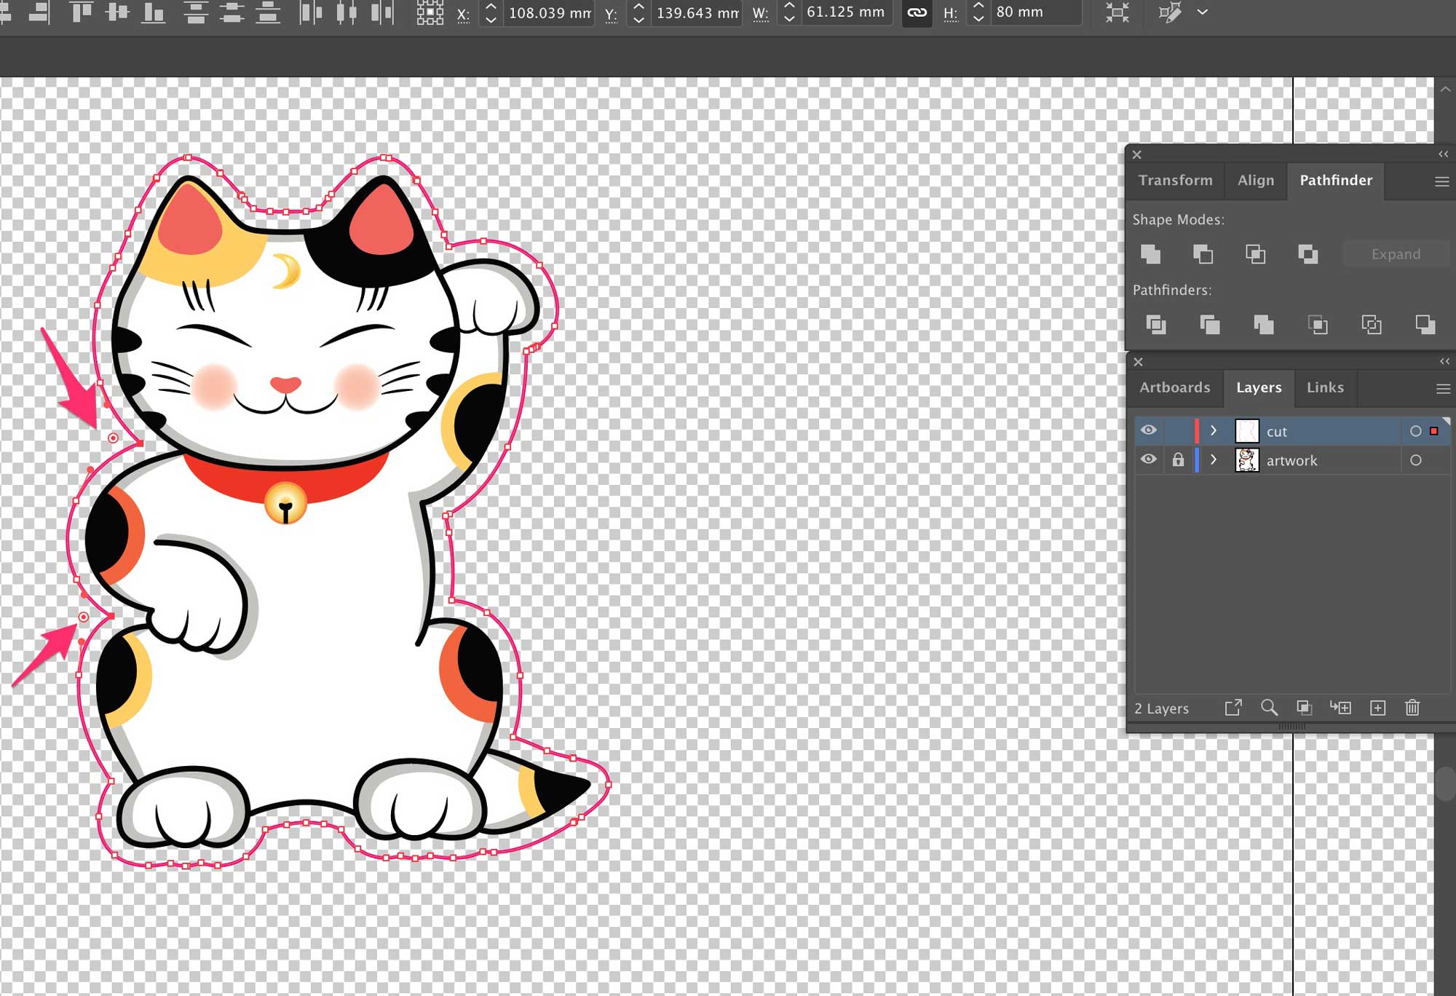Click the Trim pathfinder icon
This screenshot has width=1456, height=996.
(1210, 324)
